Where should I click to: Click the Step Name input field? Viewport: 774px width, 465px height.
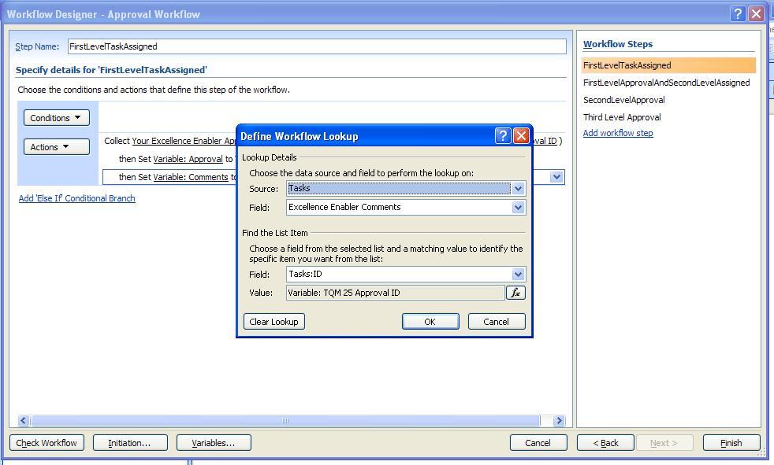coord(317,46)
